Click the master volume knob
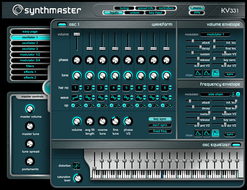 [30, 109]
